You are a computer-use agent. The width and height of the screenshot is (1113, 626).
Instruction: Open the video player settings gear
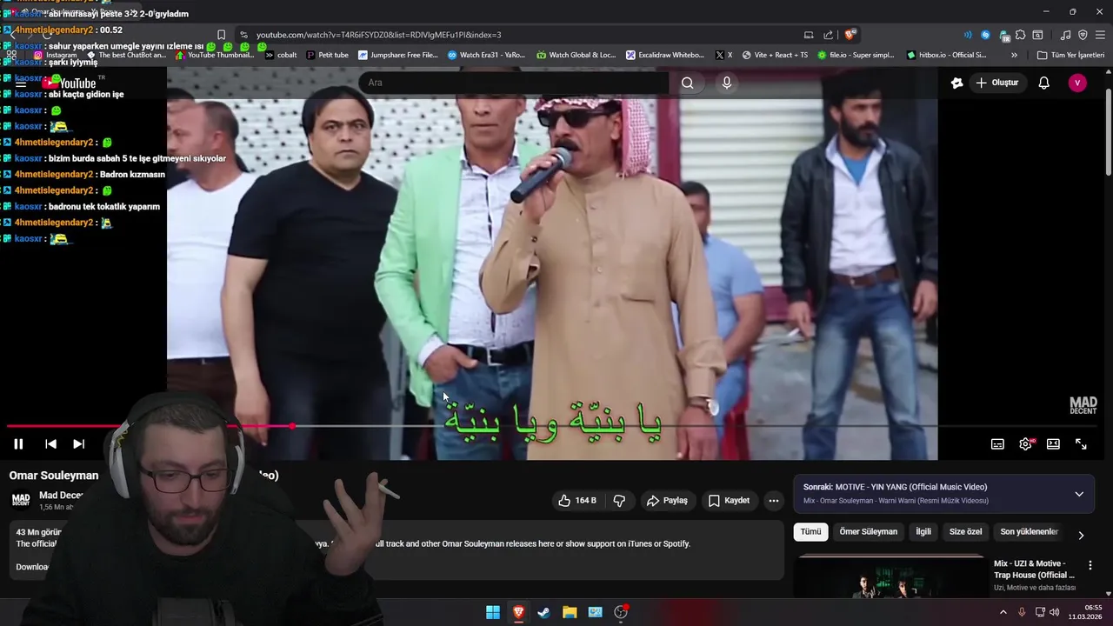click(x=1026, y=443)
